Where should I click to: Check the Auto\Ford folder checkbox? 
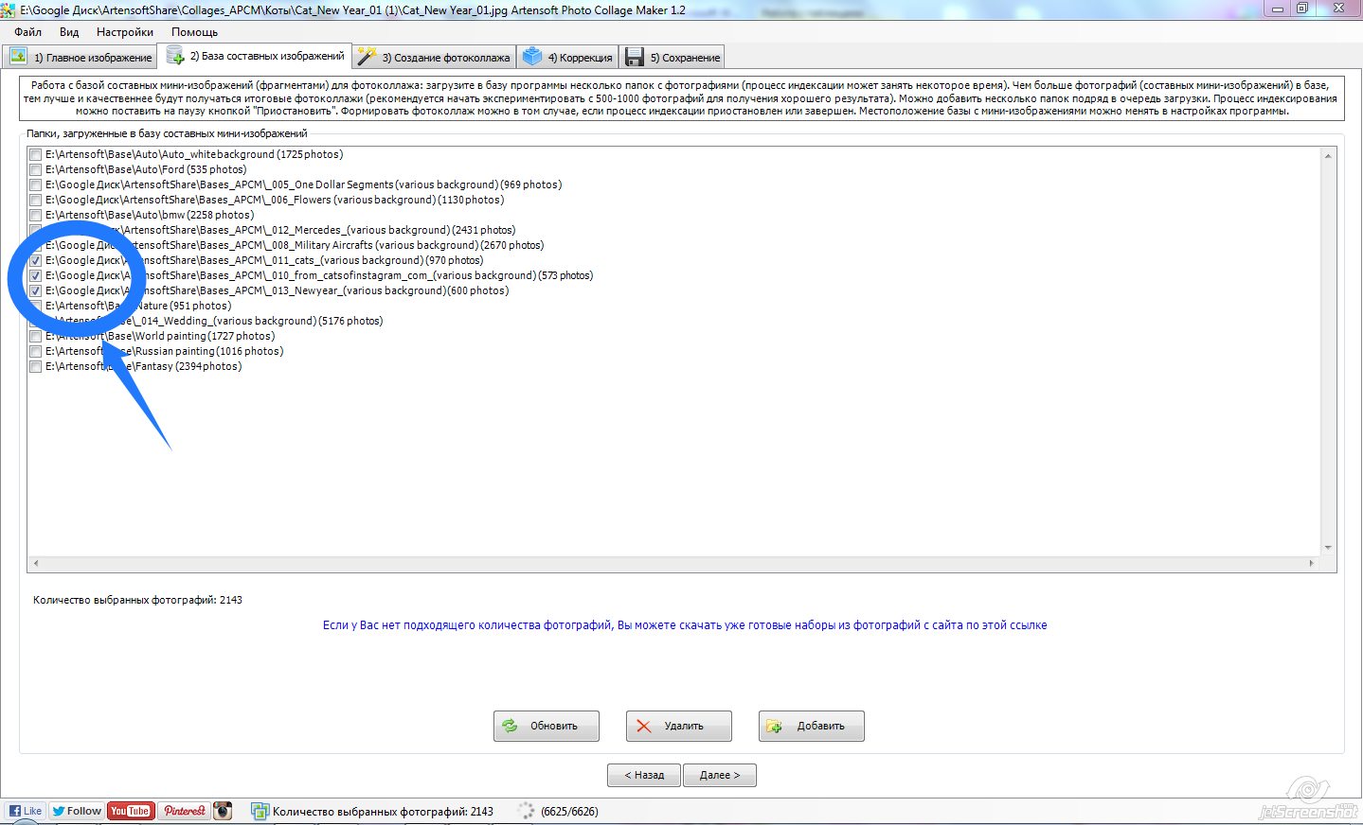tap(36, 169)
